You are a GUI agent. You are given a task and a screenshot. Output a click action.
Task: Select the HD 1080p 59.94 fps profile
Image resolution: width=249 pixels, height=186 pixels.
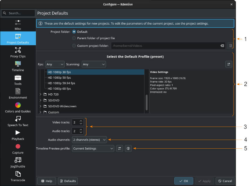click(x=96, y=83)
